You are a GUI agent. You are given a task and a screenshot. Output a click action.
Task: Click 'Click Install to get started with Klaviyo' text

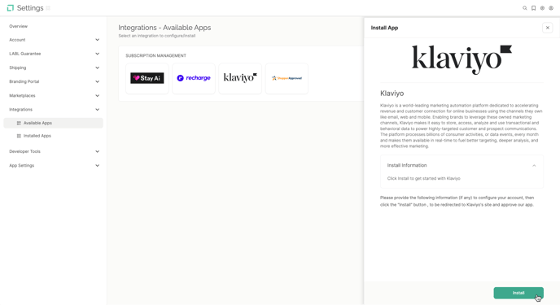[423, 178]
